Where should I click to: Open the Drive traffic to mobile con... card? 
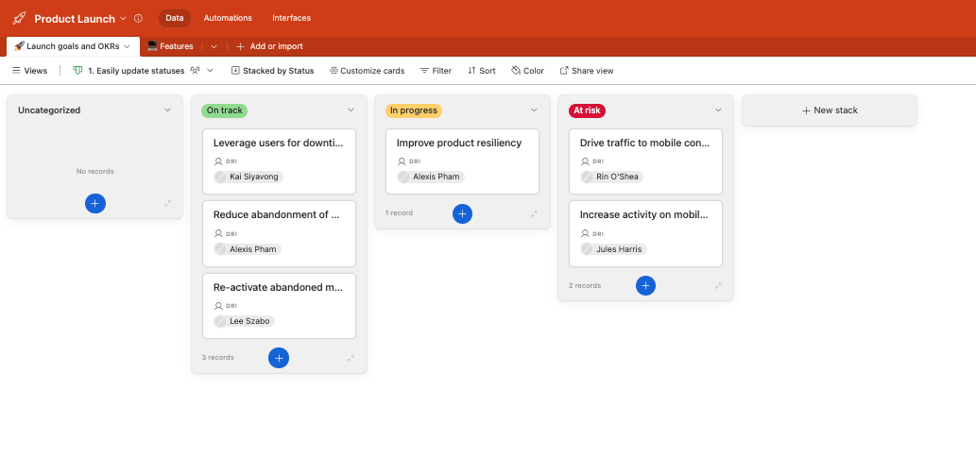pyautogui.click(x=645, y=161)
